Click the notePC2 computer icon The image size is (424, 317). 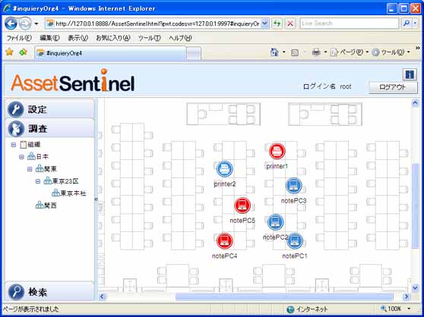(x=276, y=222)
